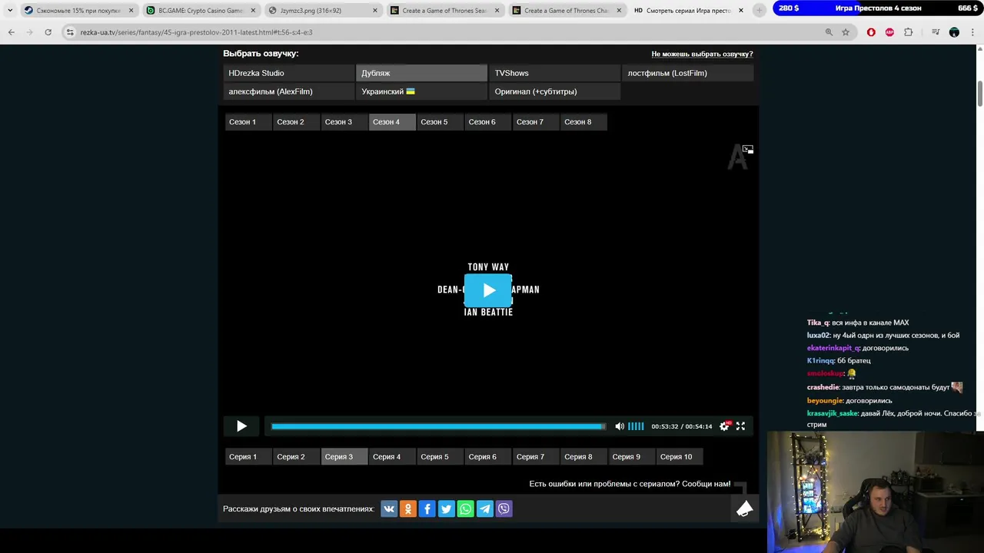Switch to the Steam 'Сэкономьте 15%' tab
Image resolution: width=984 pixels, height=553 pixels.
(78, 11)
